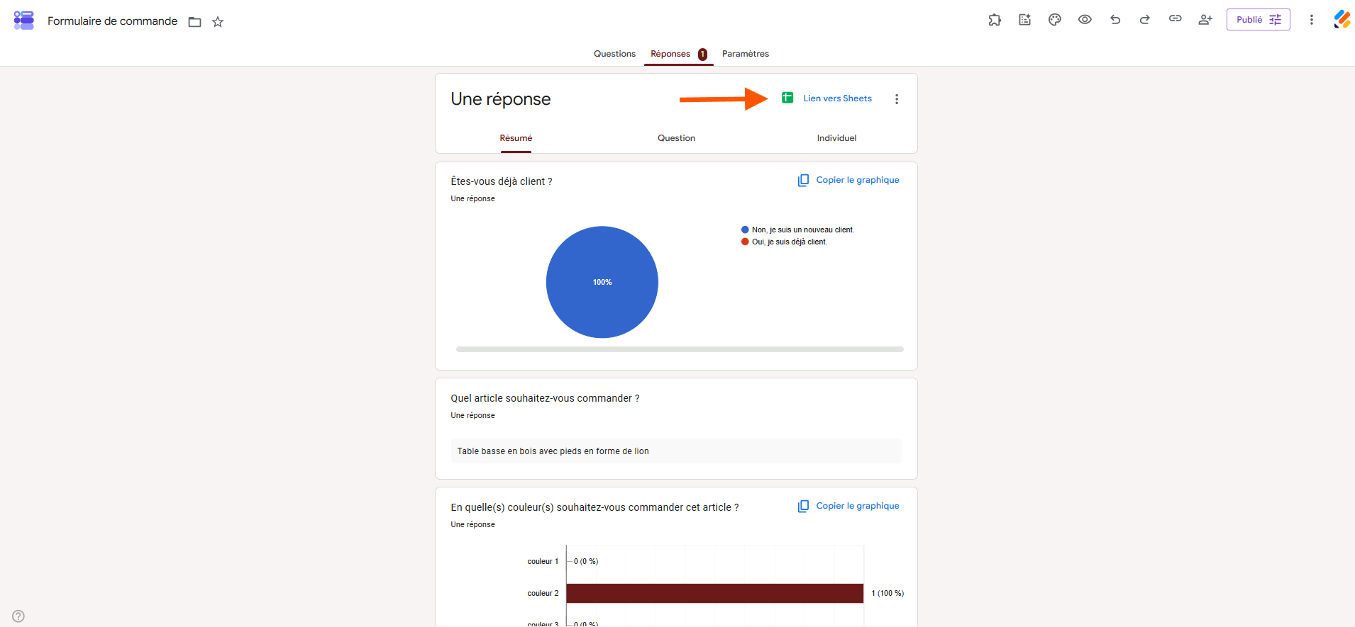Screen dimensions: 1355x627
Task: Click the green Sheets icon
Action: 787,98
